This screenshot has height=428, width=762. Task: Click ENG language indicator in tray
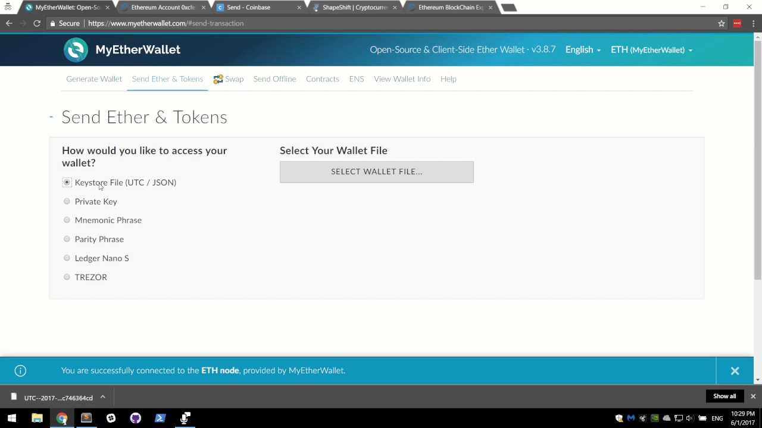pyautogui.click(x=717, y=418)
